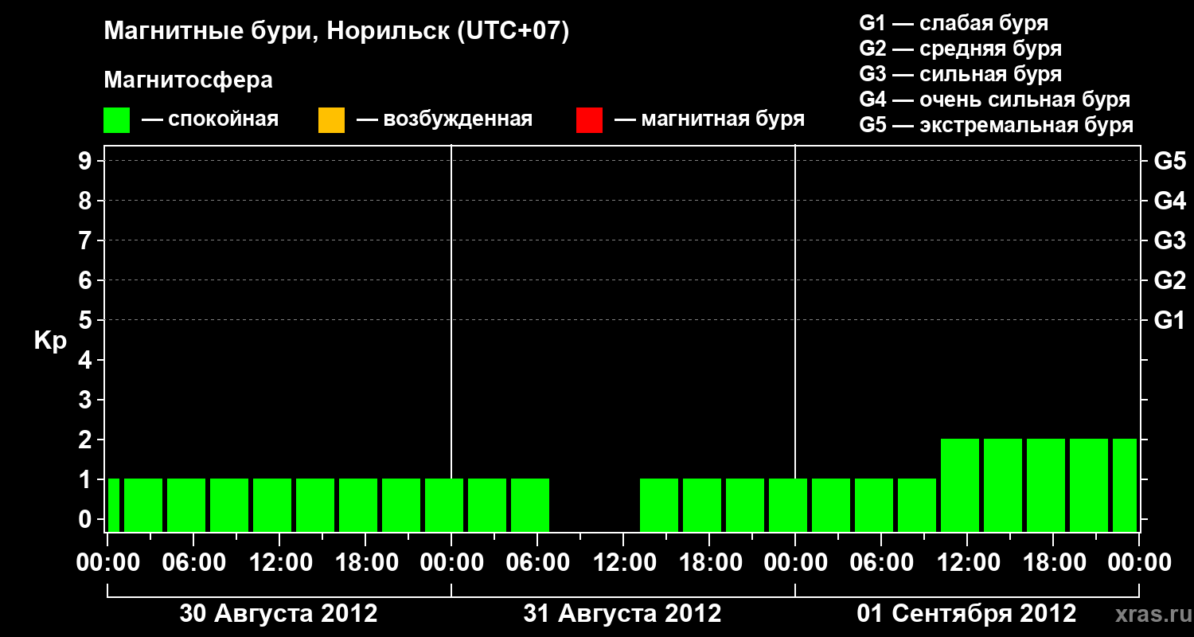Click the date label '31 Августа 2012'
This screenshot has width=1194, height=637.
click(622, 614)
